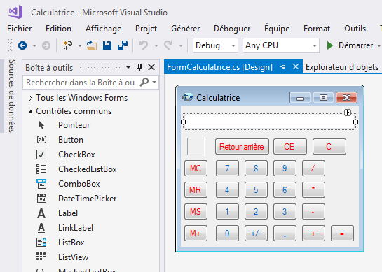Click the toolbox search input field

[x=81, y=83]
